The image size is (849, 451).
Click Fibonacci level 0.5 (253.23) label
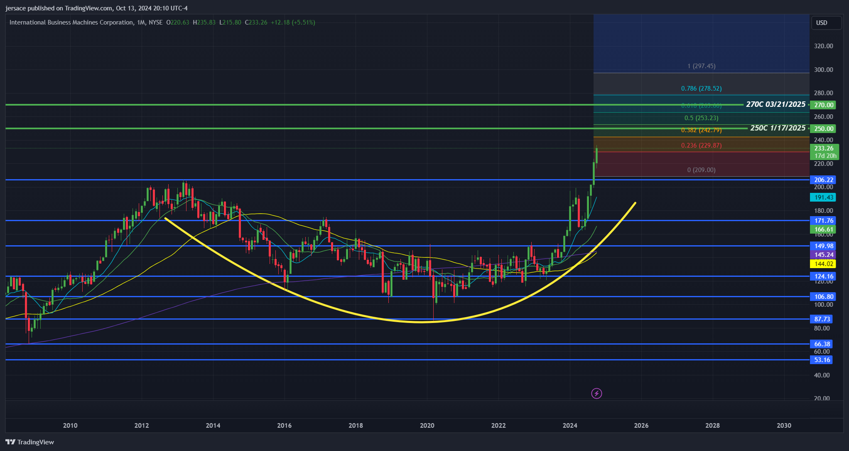coord(701,118)
